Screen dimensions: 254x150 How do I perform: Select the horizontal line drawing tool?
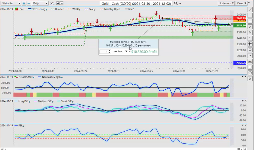(250, 21)
